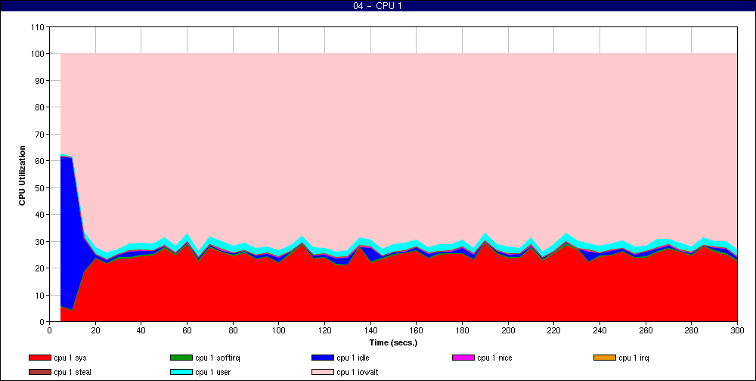Select the 'cpu 1 sys' legend label
The width and height of the screenshot is (756, 381).
[70, 358]
